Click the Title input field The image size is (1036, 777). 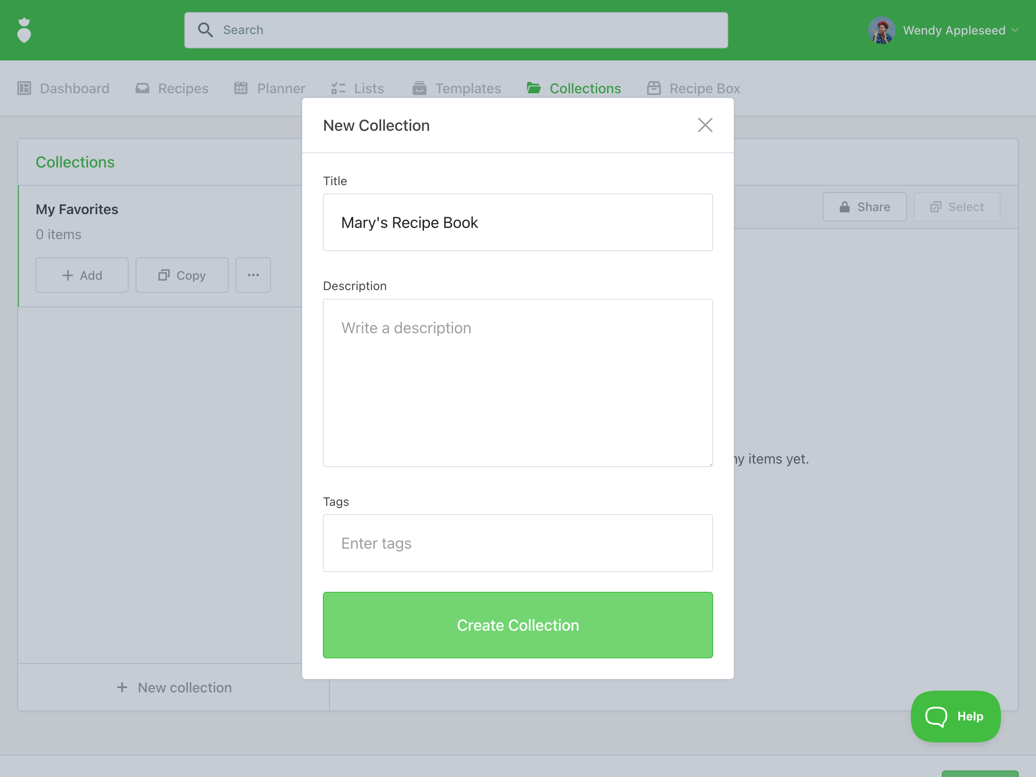point(518,222)
